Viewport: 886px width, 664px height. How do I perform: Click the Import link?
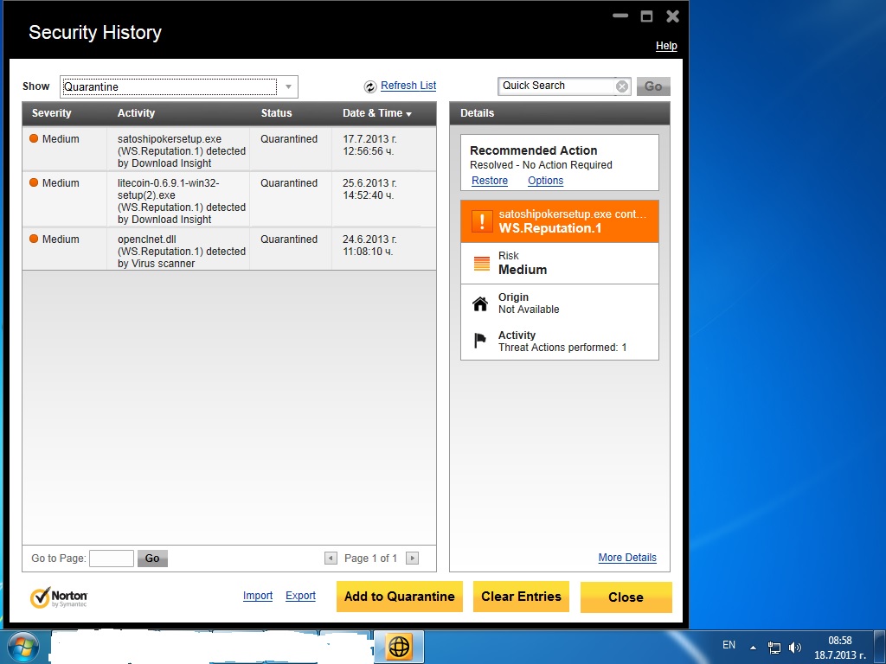tap(258, 596)
